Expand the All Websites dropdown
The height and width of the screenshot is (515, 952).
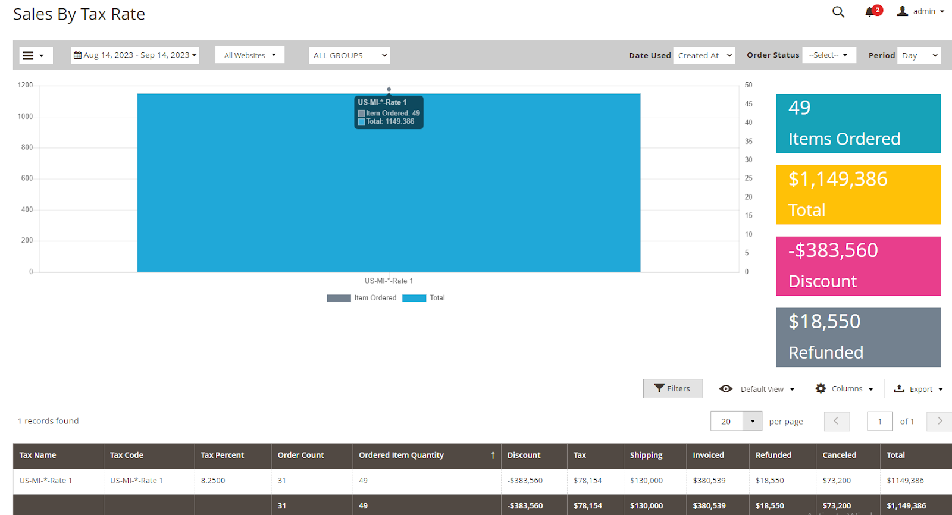250,55
